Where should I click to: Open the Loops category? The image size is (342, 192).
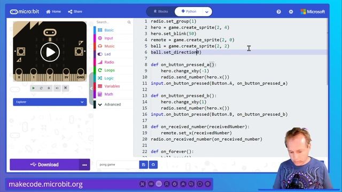[x=113, y=70]
